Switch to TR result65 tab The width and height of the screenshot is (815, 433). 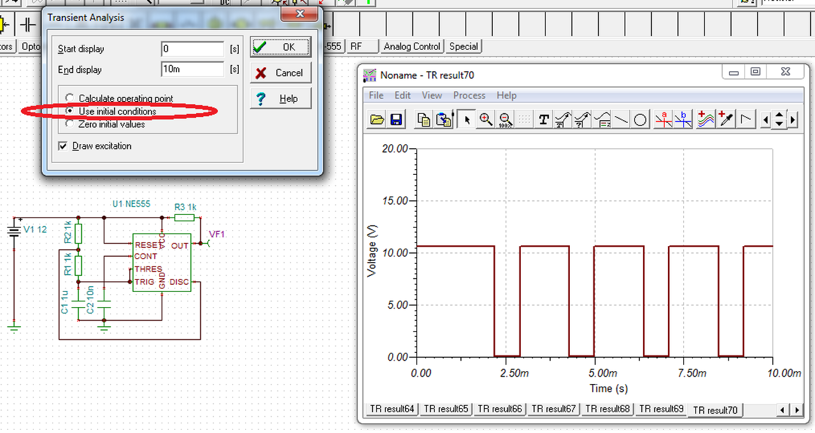447,409
